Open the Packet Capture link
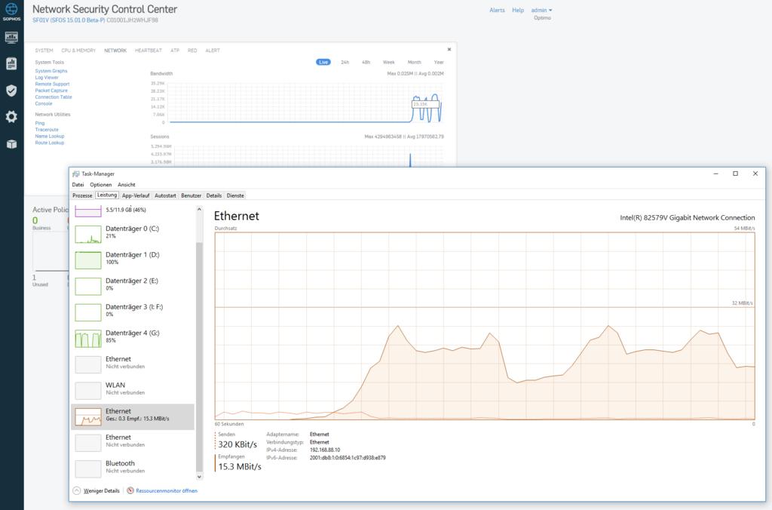This screenshot has height=510, width=772. tap(51, 91)
